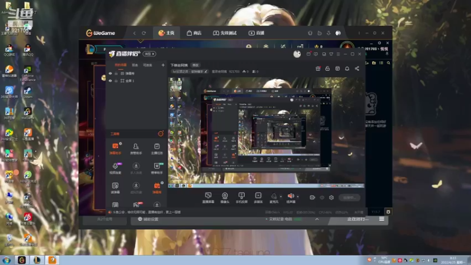Switch to WeGame 先锋测试 tab
471x265 pixels.
[x=225, y=33]
